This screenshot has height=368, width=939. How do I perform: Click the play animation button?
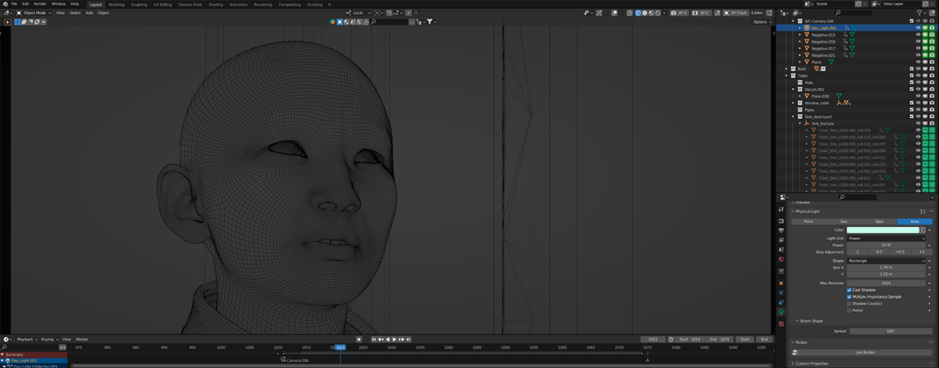395,339
